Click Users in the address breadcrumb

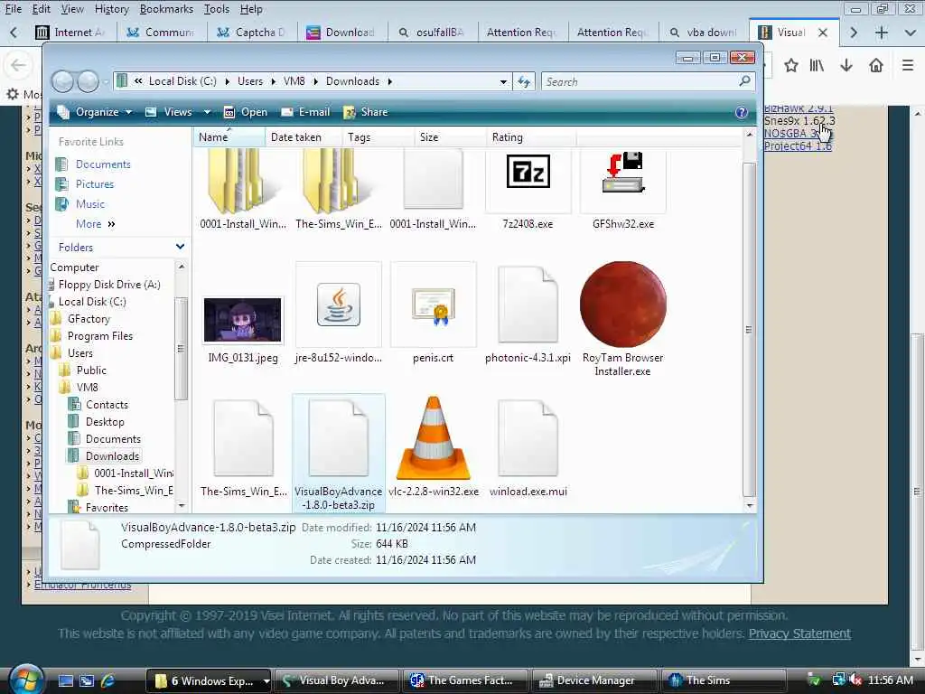coord(250,80)
